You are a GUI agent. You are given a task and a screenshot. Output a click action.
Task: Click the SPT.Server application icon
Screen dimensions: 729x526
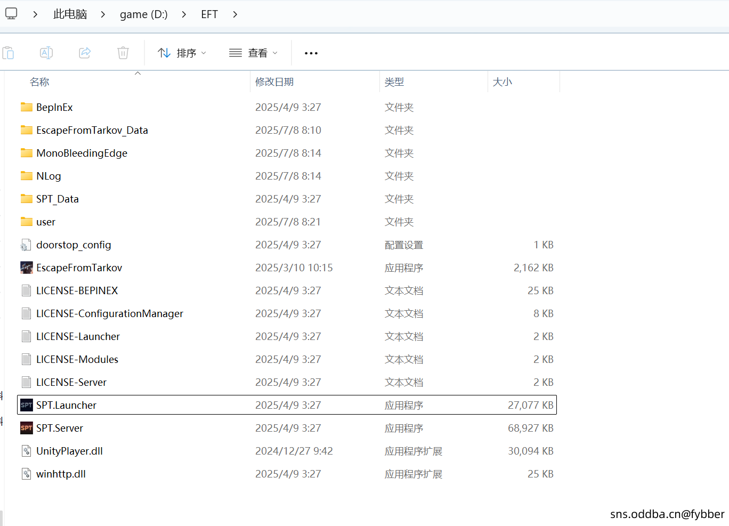pos(27,428)
